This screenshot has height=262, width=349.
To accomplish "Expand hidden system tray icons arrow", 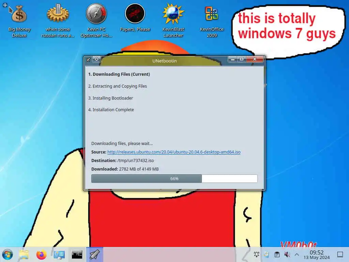I will coord(297,254).
